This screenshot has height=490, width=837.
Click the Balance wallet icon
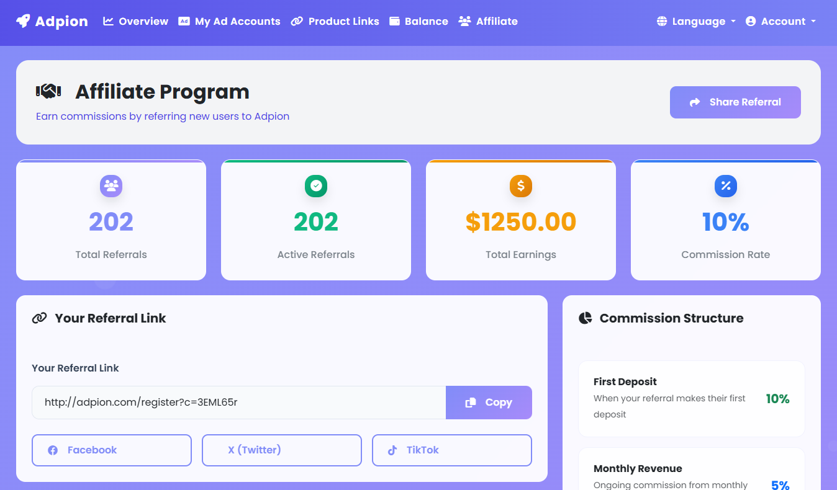[x=394, y=21]
